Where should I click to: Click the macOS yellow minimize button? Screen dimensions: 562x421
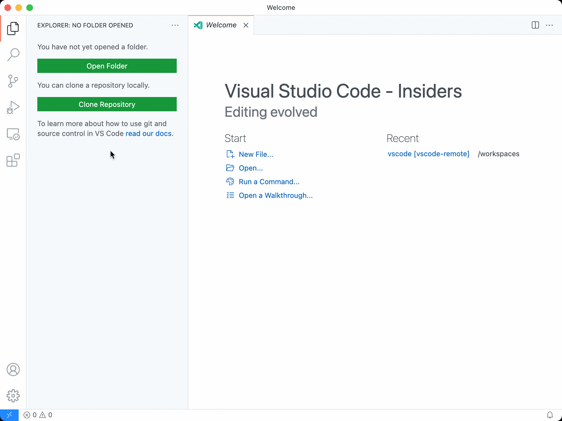pyautogui.click(x=19, y=8)
